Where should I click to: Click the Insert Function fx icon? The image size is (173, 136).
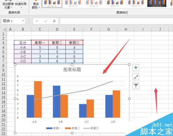coord(54,21)
